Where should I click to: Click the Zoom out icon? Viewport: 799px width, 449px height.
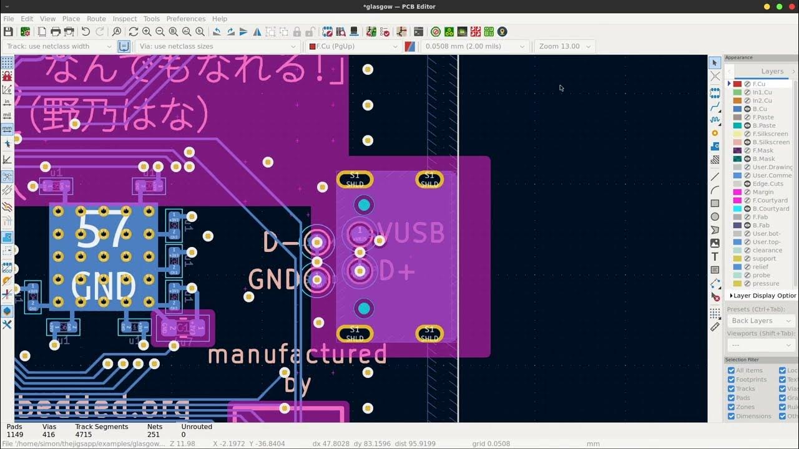click(160, 31)
